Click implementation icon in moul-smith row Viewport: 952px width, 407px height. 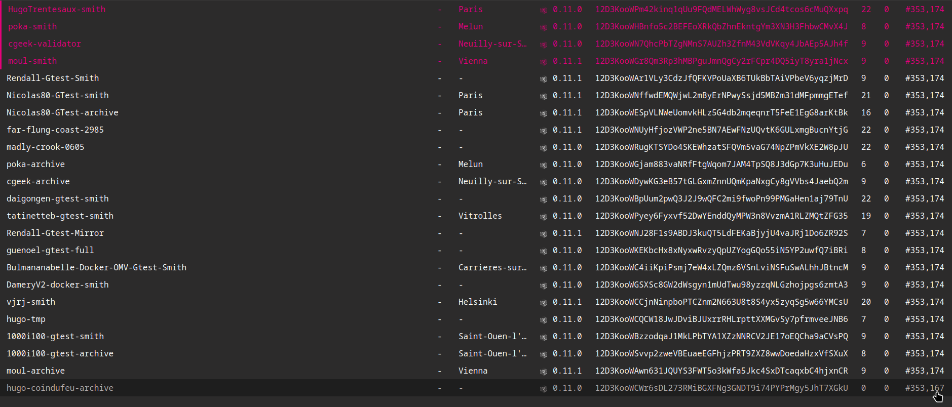point(543,62)
